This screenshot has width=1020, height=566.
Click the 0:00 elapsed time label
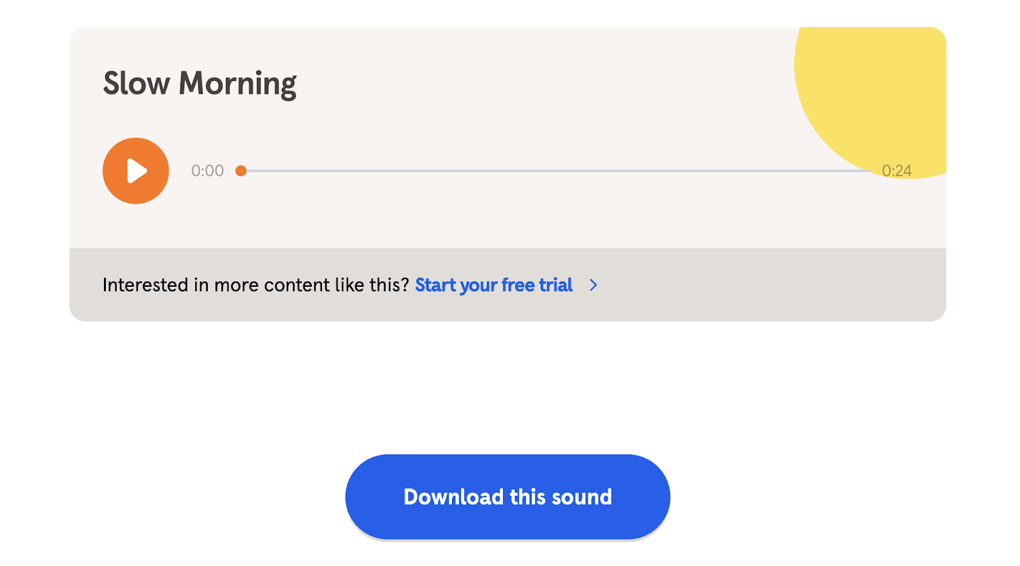click(207, 170)
